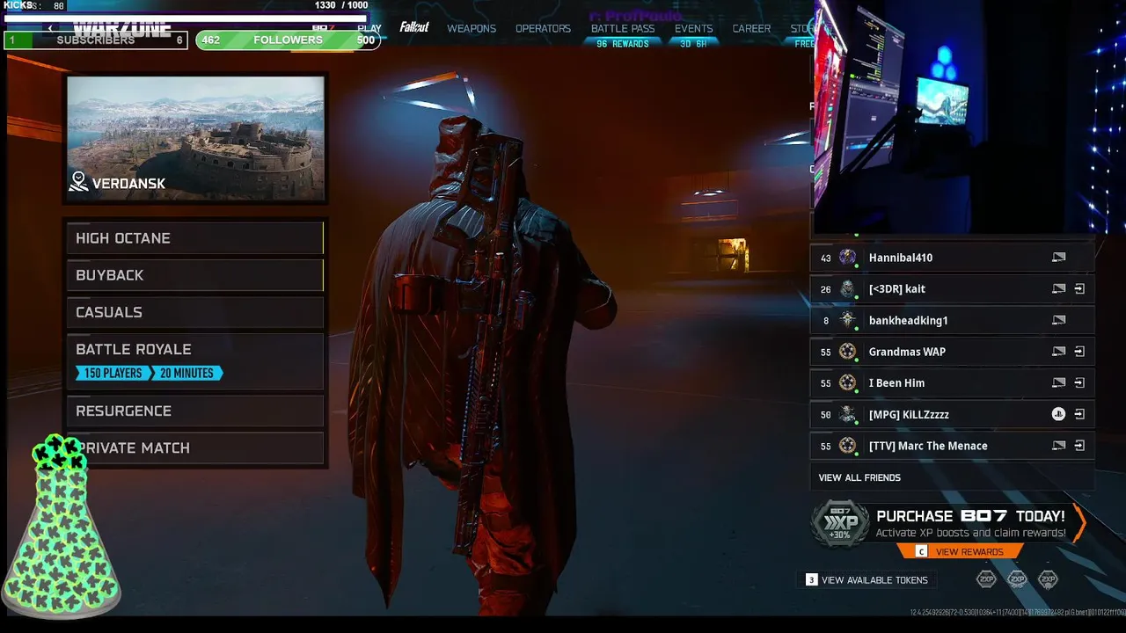1126x633 pixels.
Task: Select the [TTV] Marc The Menace name
Action: [x=928, y=446]
